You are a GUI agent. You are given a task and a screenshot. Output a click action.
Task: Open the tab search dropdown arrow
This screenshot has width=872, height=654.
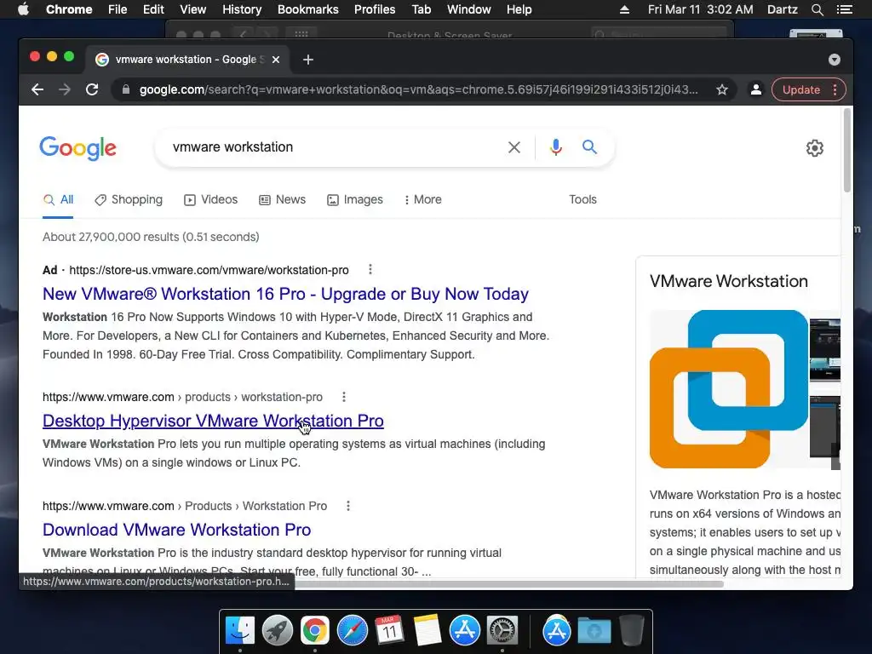point(835,60)
